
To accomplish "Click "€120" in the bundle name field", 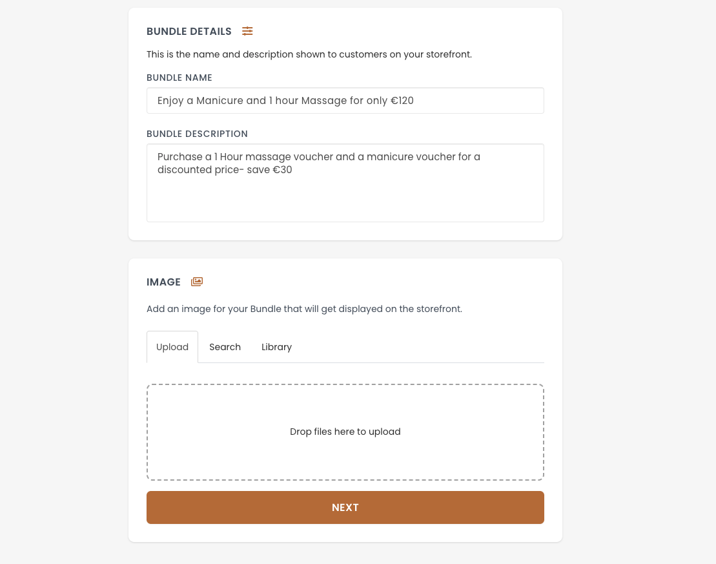I will 402,101.
